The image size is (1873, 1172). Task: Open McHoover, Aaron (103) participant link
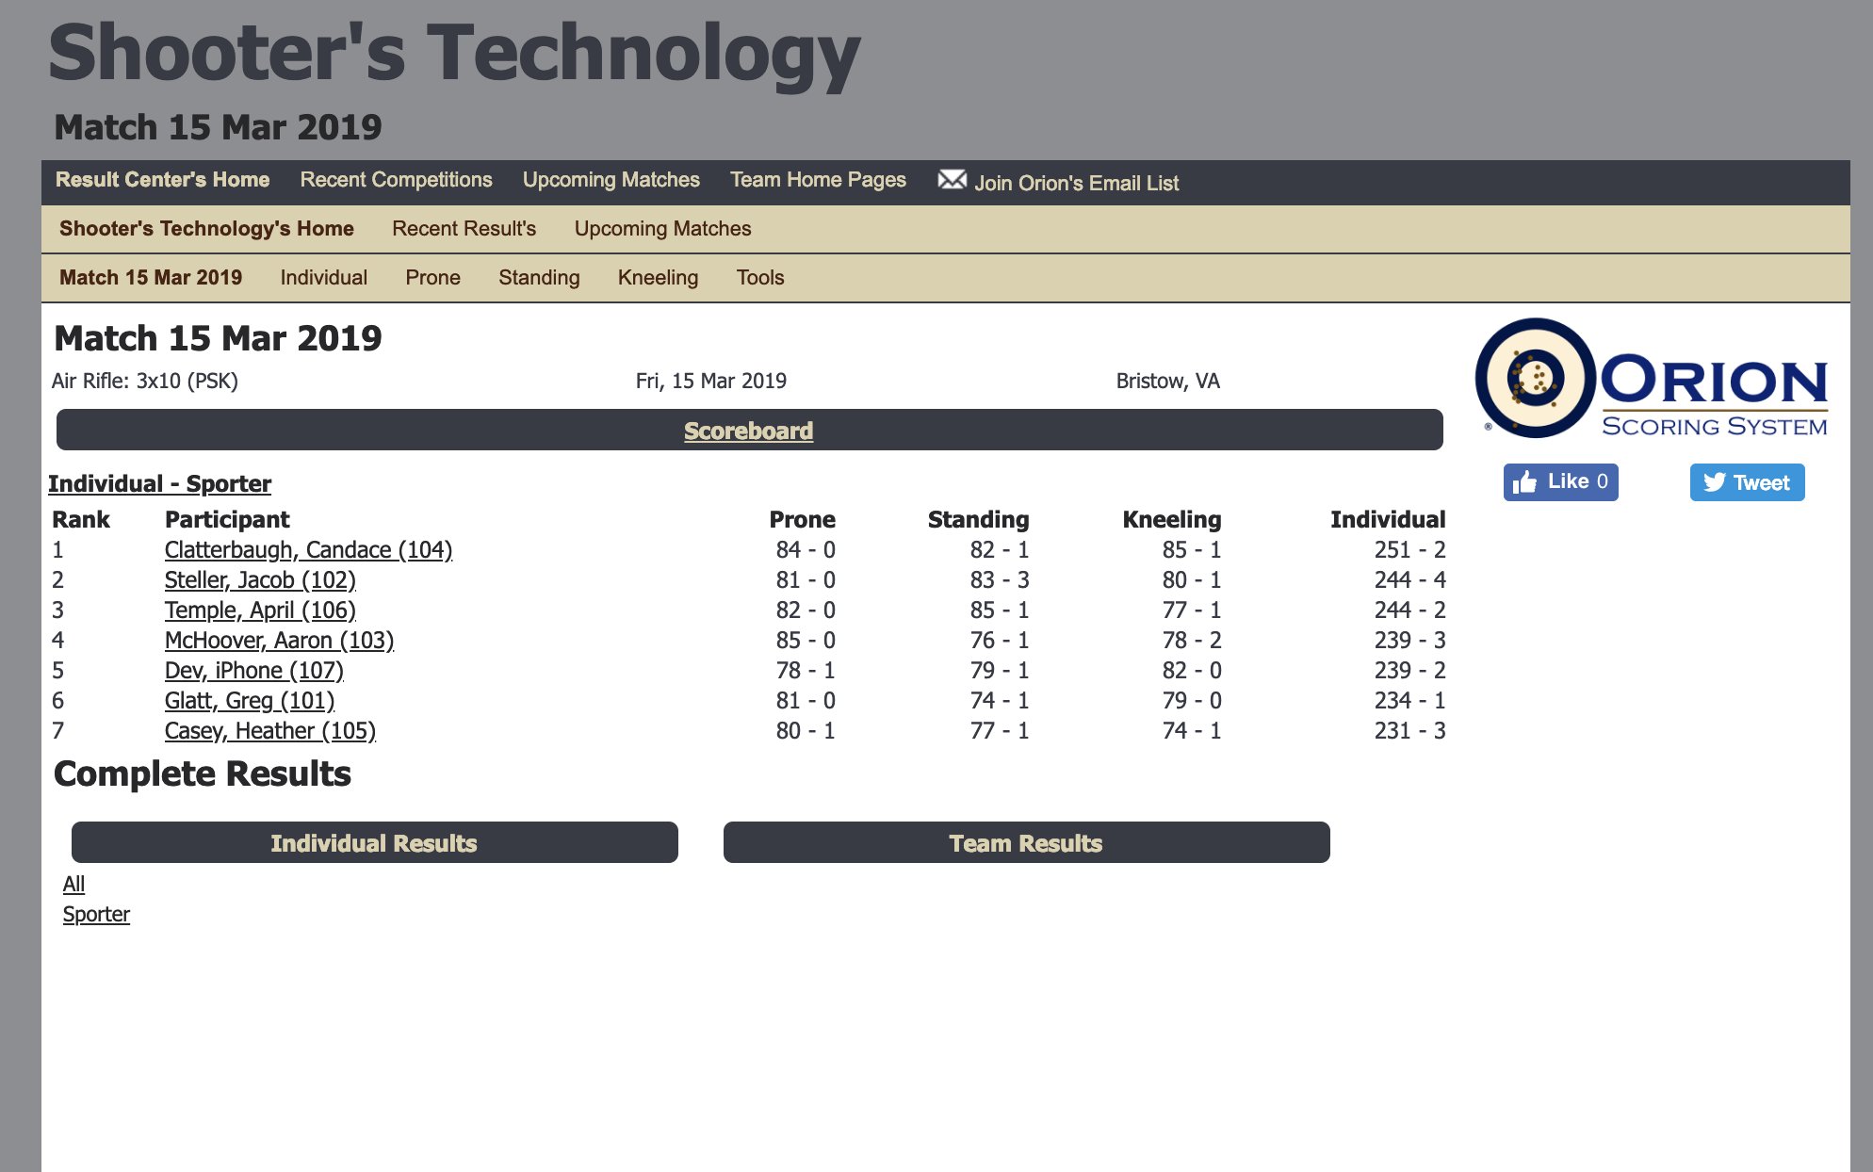tap(279, 641)
